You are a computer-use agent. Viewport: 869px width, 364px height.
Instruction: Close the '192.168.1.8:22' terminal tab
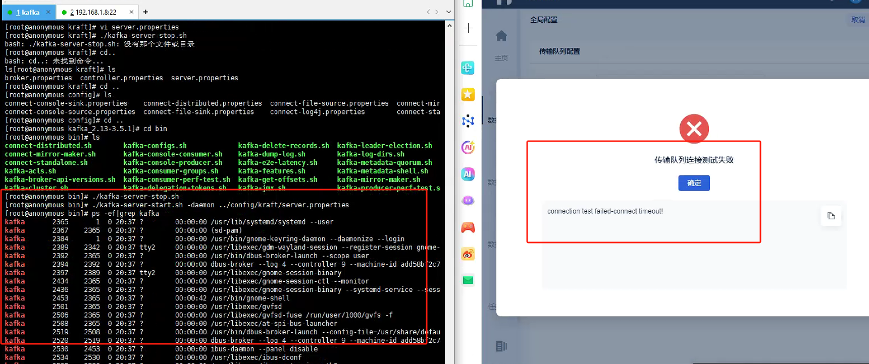[x=132, y=12]
